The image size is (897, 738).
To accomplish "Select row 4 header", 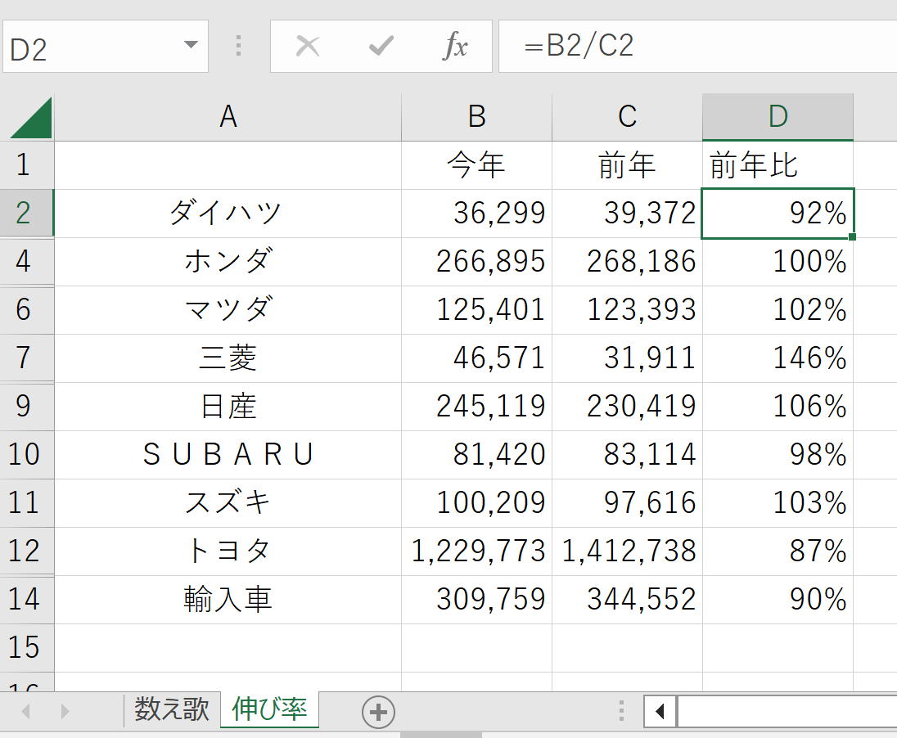I will pyautogui.click(x=27, y=262).
